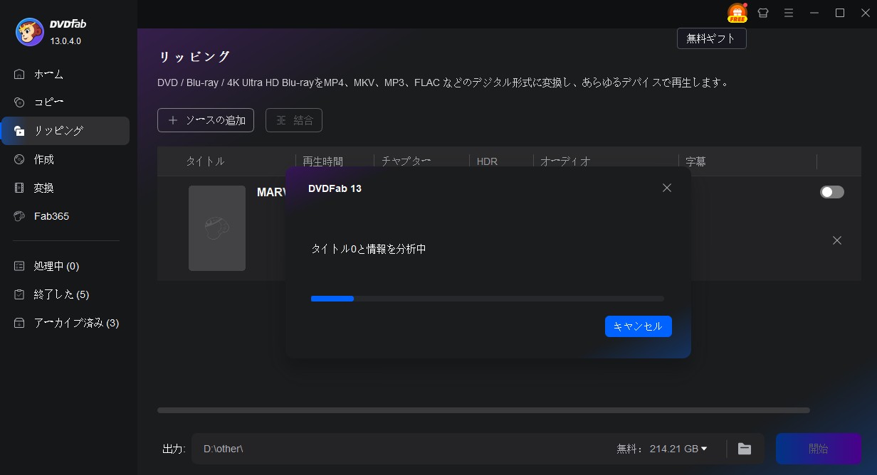Image resolution: width=877 pixels, height=475 pixels.
Task: Browse output folder with folder icon
Action: (x=745, y=449)
